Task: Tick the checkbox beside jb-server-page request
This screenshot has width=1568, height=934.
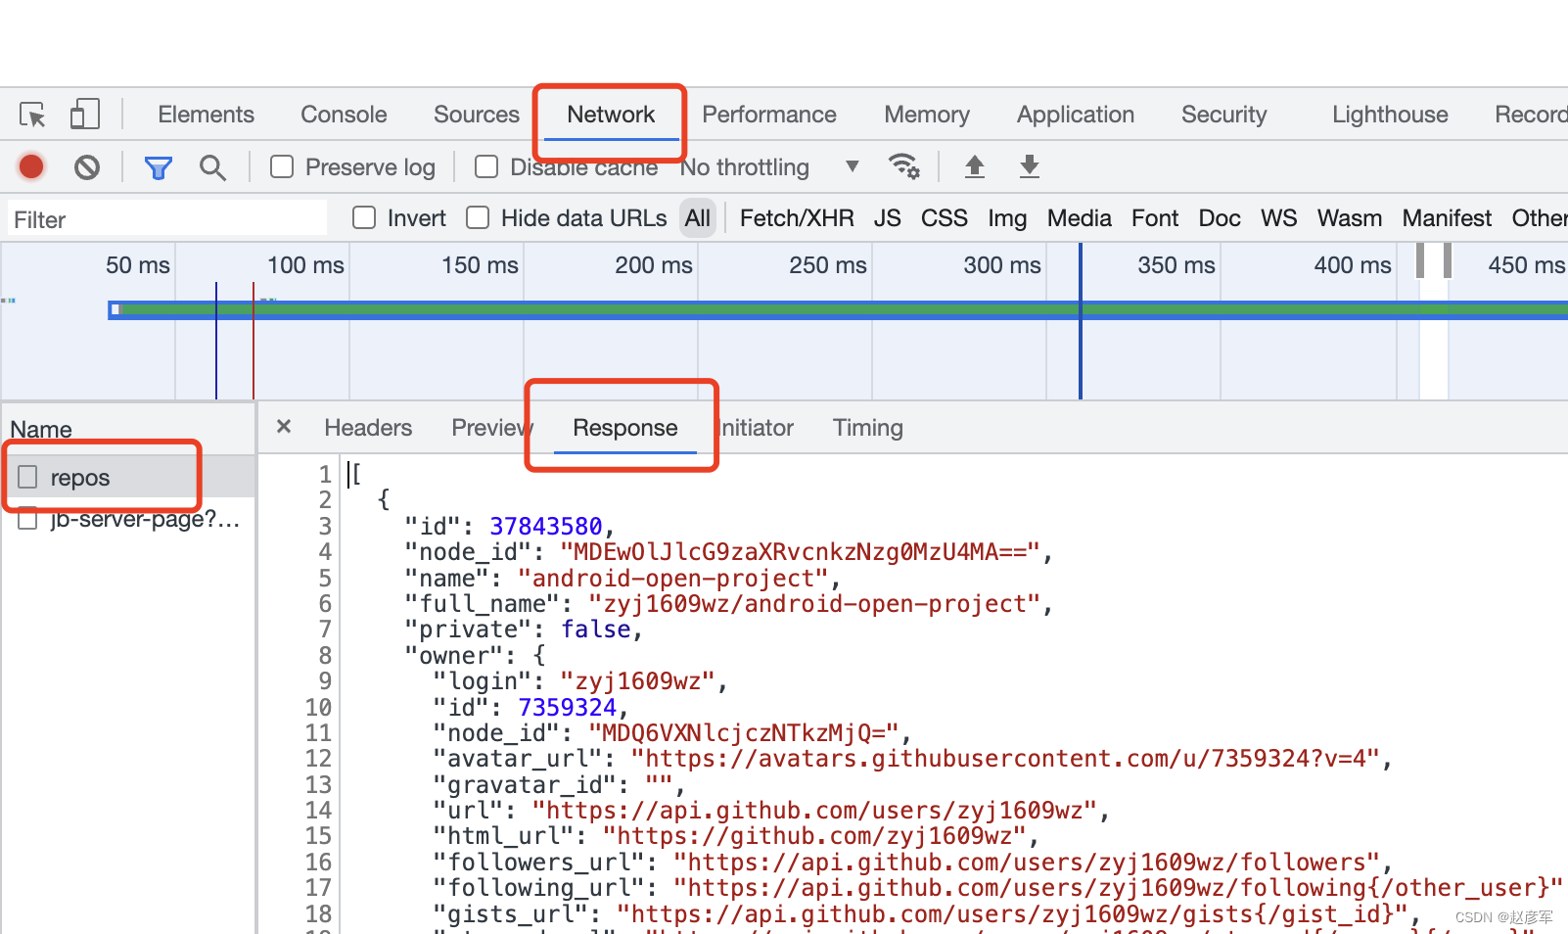Action: click(x=27, y=519)
